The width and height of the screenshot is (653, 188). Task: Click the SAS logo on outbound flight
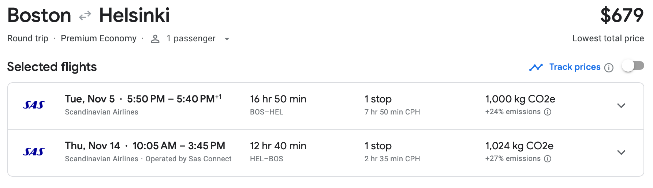tap(34, 105)
